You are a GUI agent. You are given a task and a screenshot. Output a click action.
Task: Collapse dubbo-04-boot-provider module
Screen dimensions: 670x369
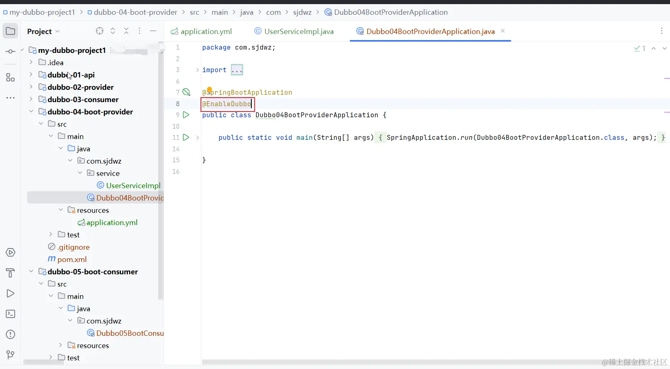(x=31, y=112)
